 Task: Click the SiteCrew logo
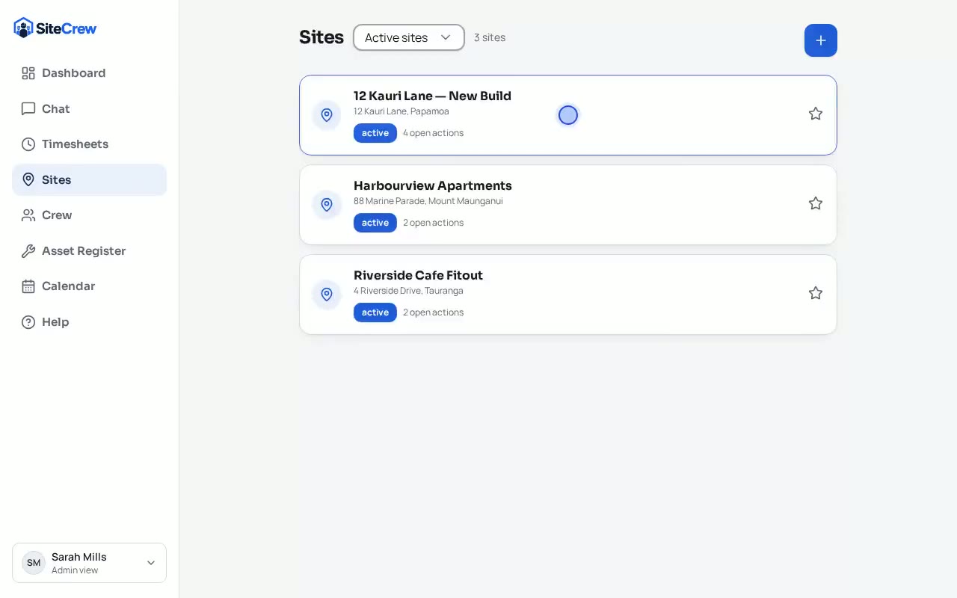[55, 28]
